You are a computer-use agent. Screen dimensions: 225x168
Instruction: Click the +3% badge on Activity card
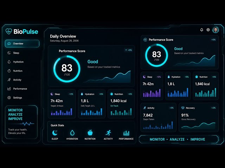click(x=172, y=108)
